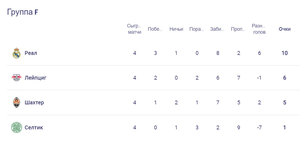
Task: Select the Шахтер team name
Action: tap(34, 102)
